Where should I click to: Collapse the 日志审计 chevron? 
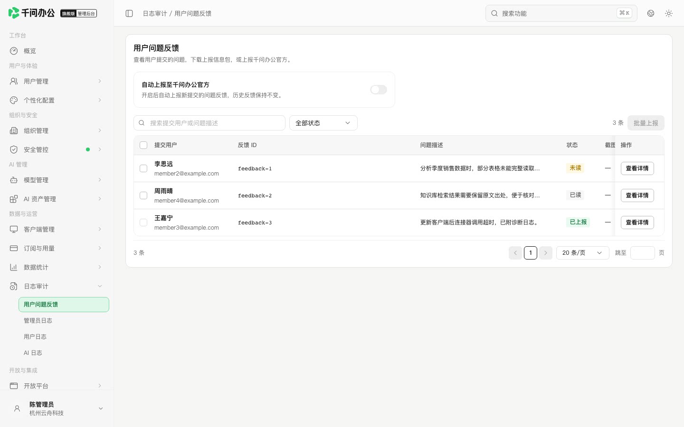[100, 286]
